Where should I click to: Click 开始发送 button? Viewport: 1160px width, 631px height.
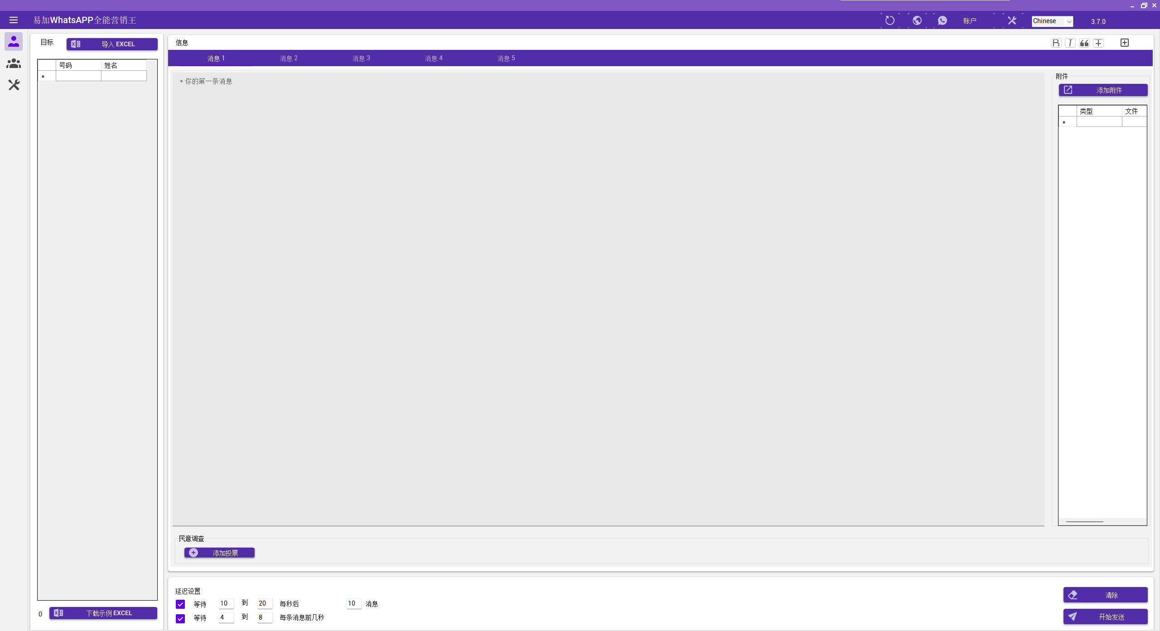(x=1105, y=616)
